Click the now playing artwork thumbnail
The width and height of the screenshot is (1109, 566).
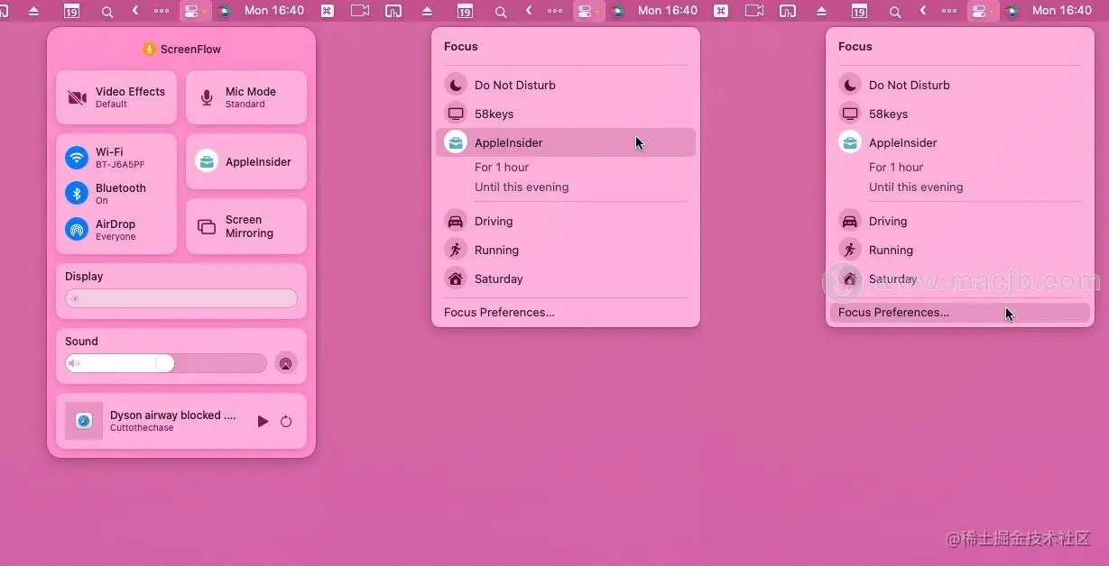pos(84,421)
